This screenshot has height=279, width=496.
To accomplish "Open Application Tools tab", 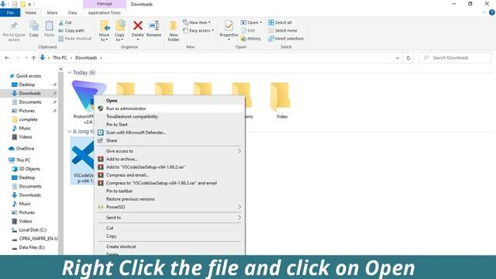I will tap(105, 12).
